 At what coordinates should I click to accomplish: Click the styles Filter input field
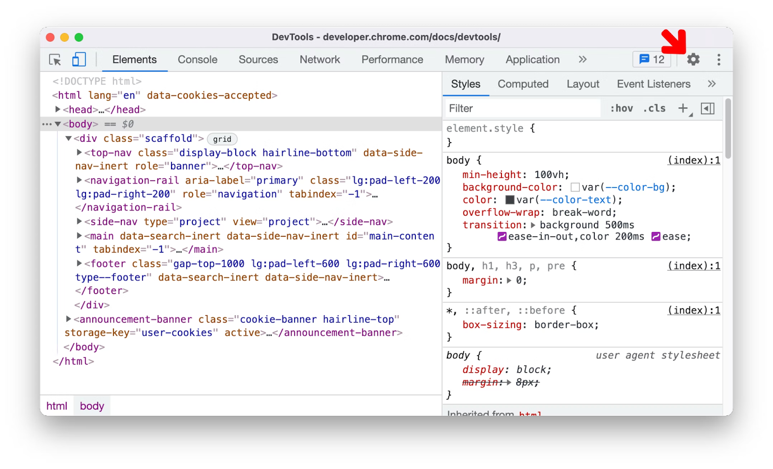pyautogui.click(x=522, y=108)
